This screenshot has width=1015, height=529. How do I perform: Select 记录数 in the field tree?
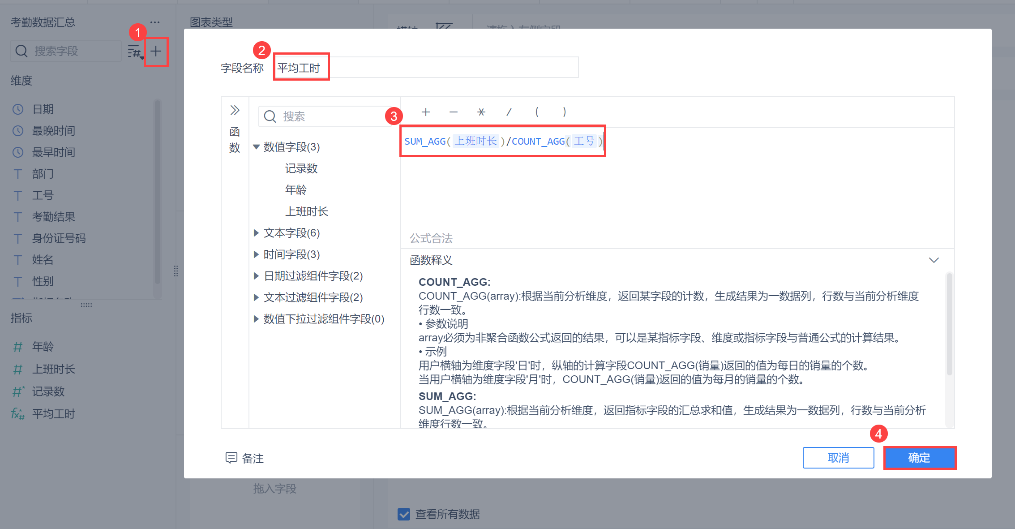[x=301, y=168]
